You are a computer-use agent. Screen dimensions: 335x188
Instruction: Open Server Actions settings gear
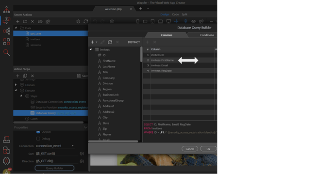coord(78,21)
